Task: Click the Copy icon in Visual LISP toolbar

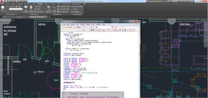Action: point(76,27)
